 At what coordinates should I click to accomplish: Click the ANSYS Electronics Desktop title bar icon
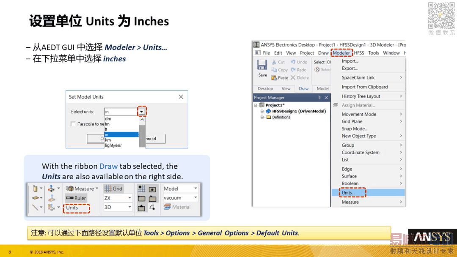click(256, 44)
